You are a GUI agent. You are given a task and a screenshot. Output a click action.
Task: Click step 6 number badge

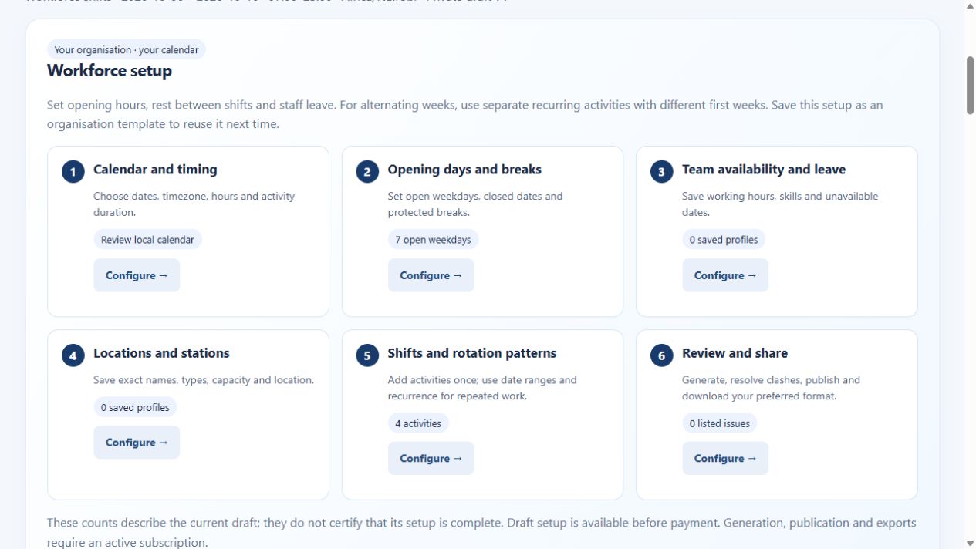pos(661,355)
